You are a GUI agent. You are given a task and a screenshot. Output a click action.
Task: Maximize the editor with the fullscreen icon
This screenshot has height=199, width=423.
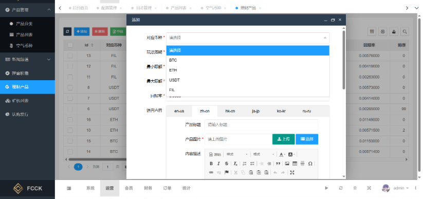(x=292, y=173)
